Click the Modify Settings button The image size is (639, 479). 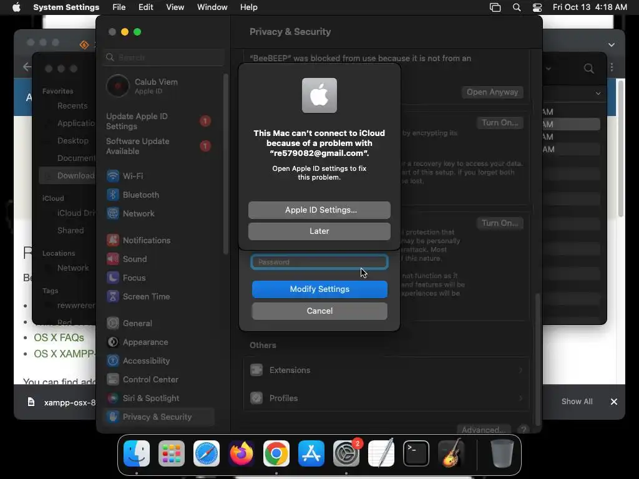[319, 289]
